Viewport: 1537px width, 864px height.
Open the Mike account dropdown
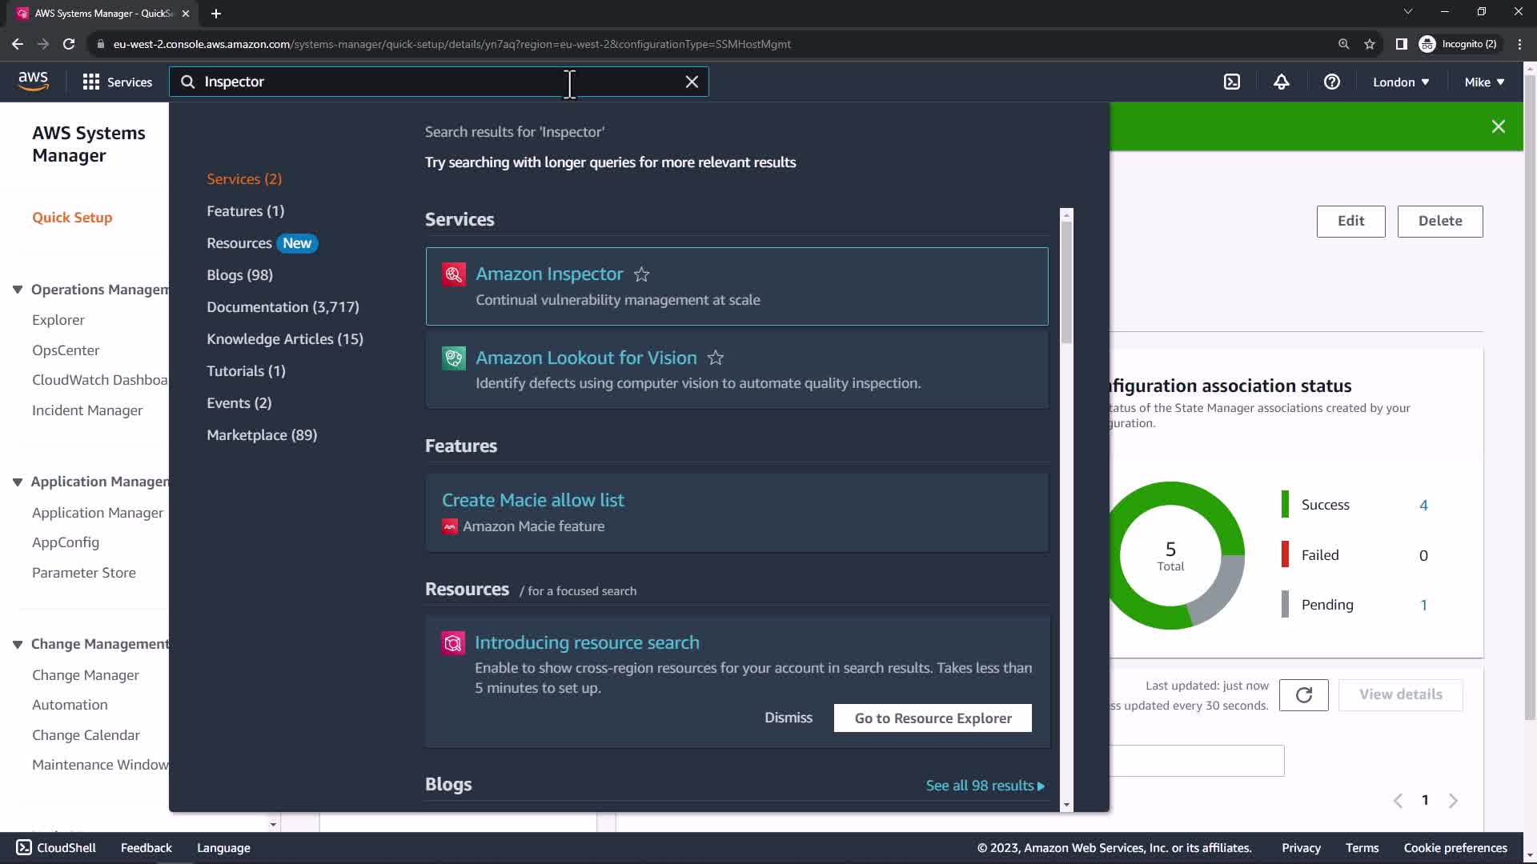tap(1484, 82)
